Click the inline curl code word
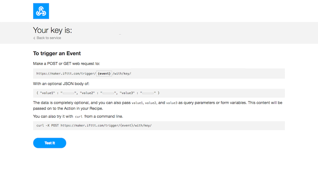The width and height of the screenshot is (318, 178). click(79, 117)
